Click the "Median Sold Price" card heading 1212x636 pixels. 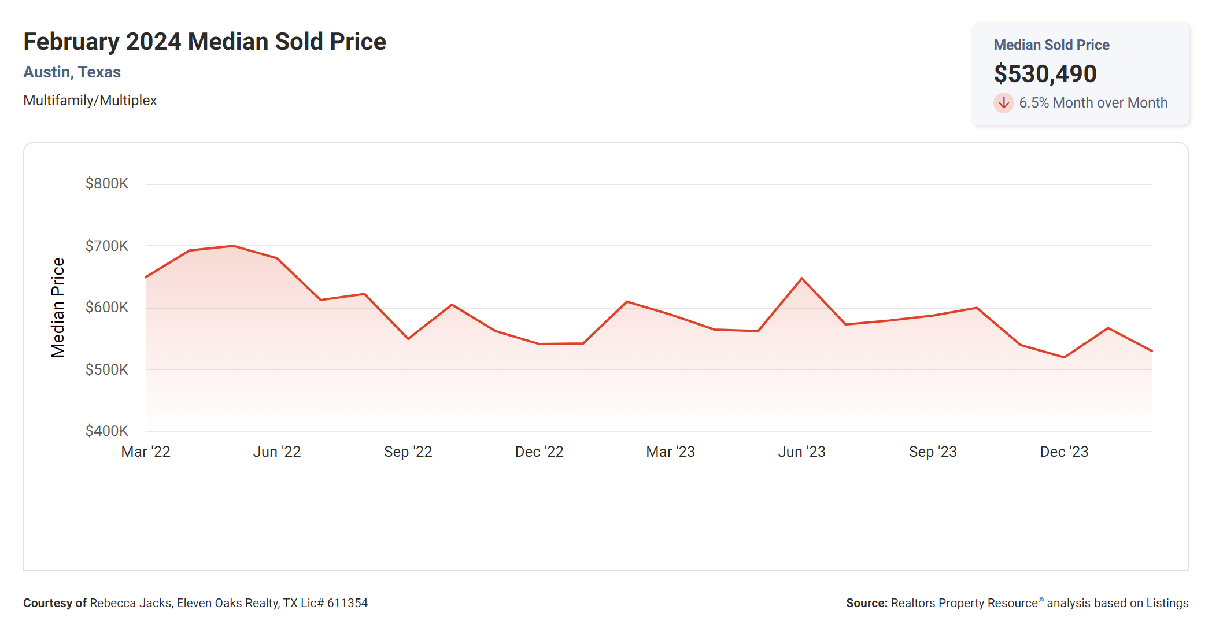(1051, 45)
